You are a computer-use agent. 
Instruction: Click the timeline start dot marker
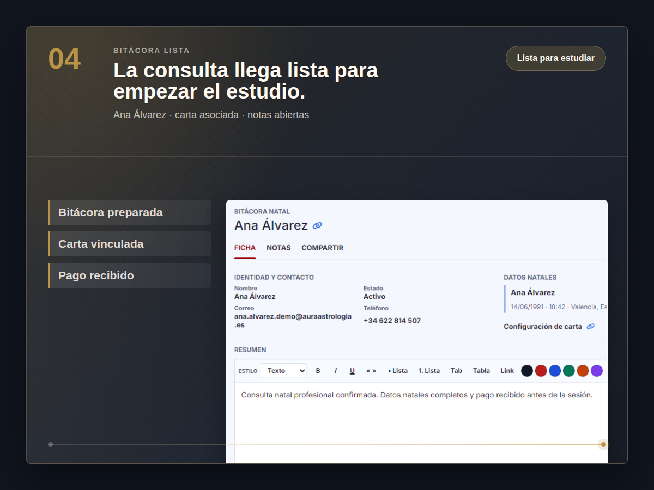click(51, 444)
